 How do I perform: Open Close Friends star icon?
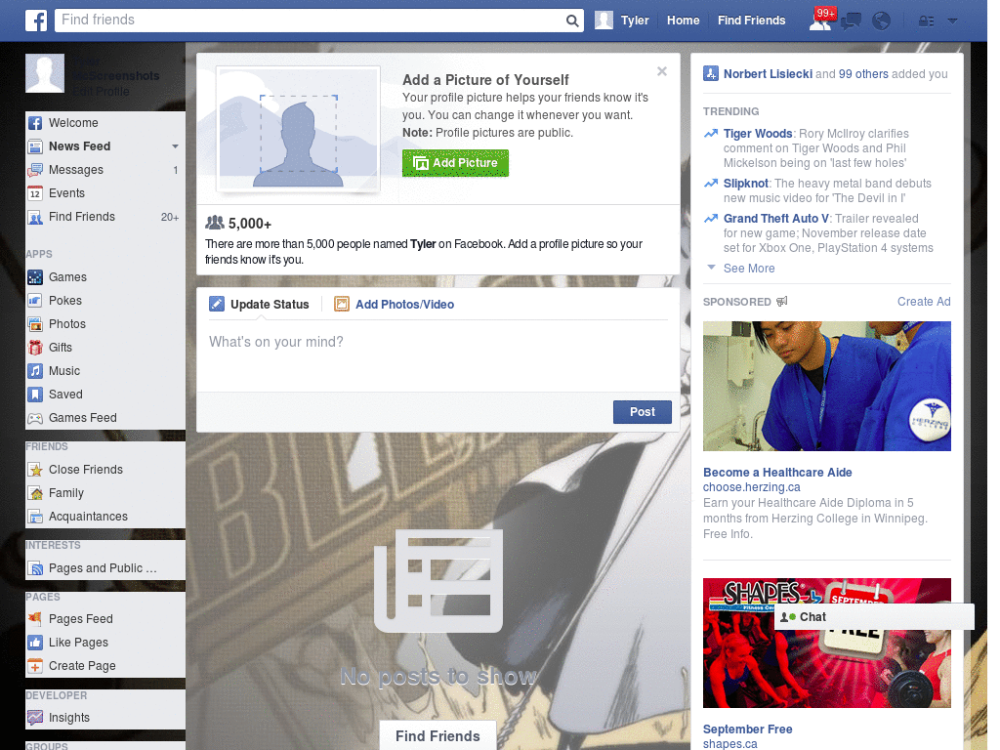35,470
